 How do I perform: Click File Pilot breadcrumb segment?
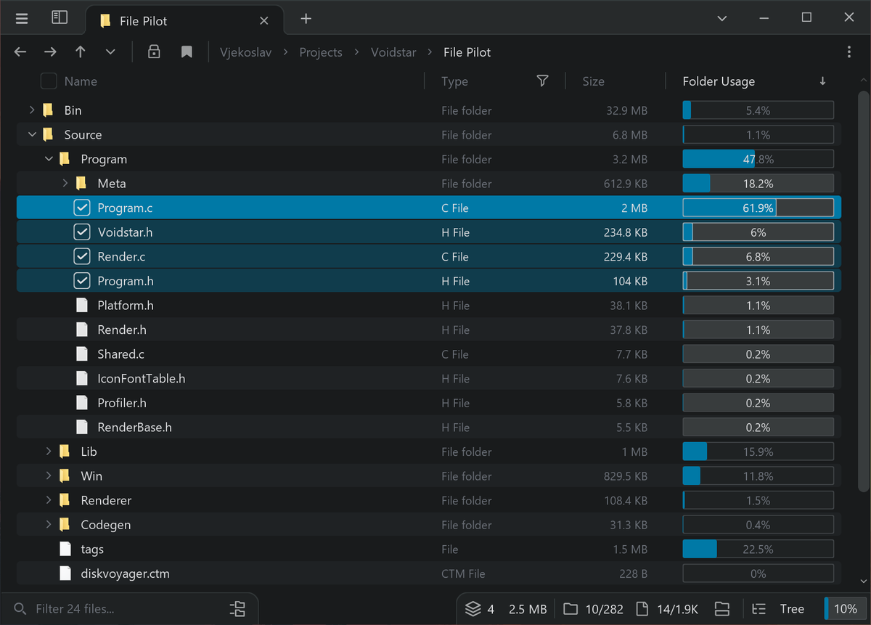click(x=467, y=52)
